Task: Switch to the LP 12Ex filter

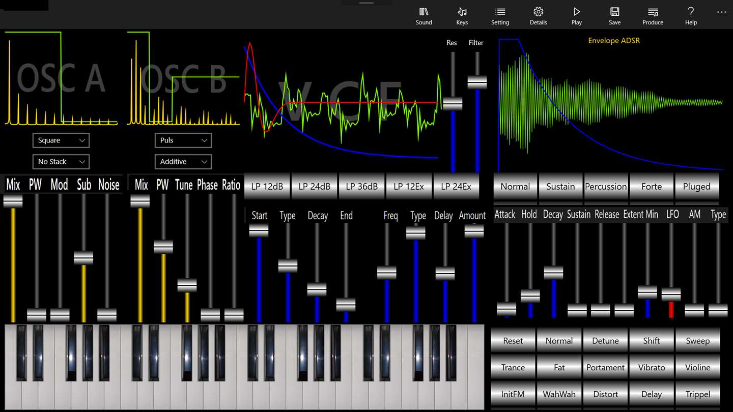Action: tap(409, 186)
